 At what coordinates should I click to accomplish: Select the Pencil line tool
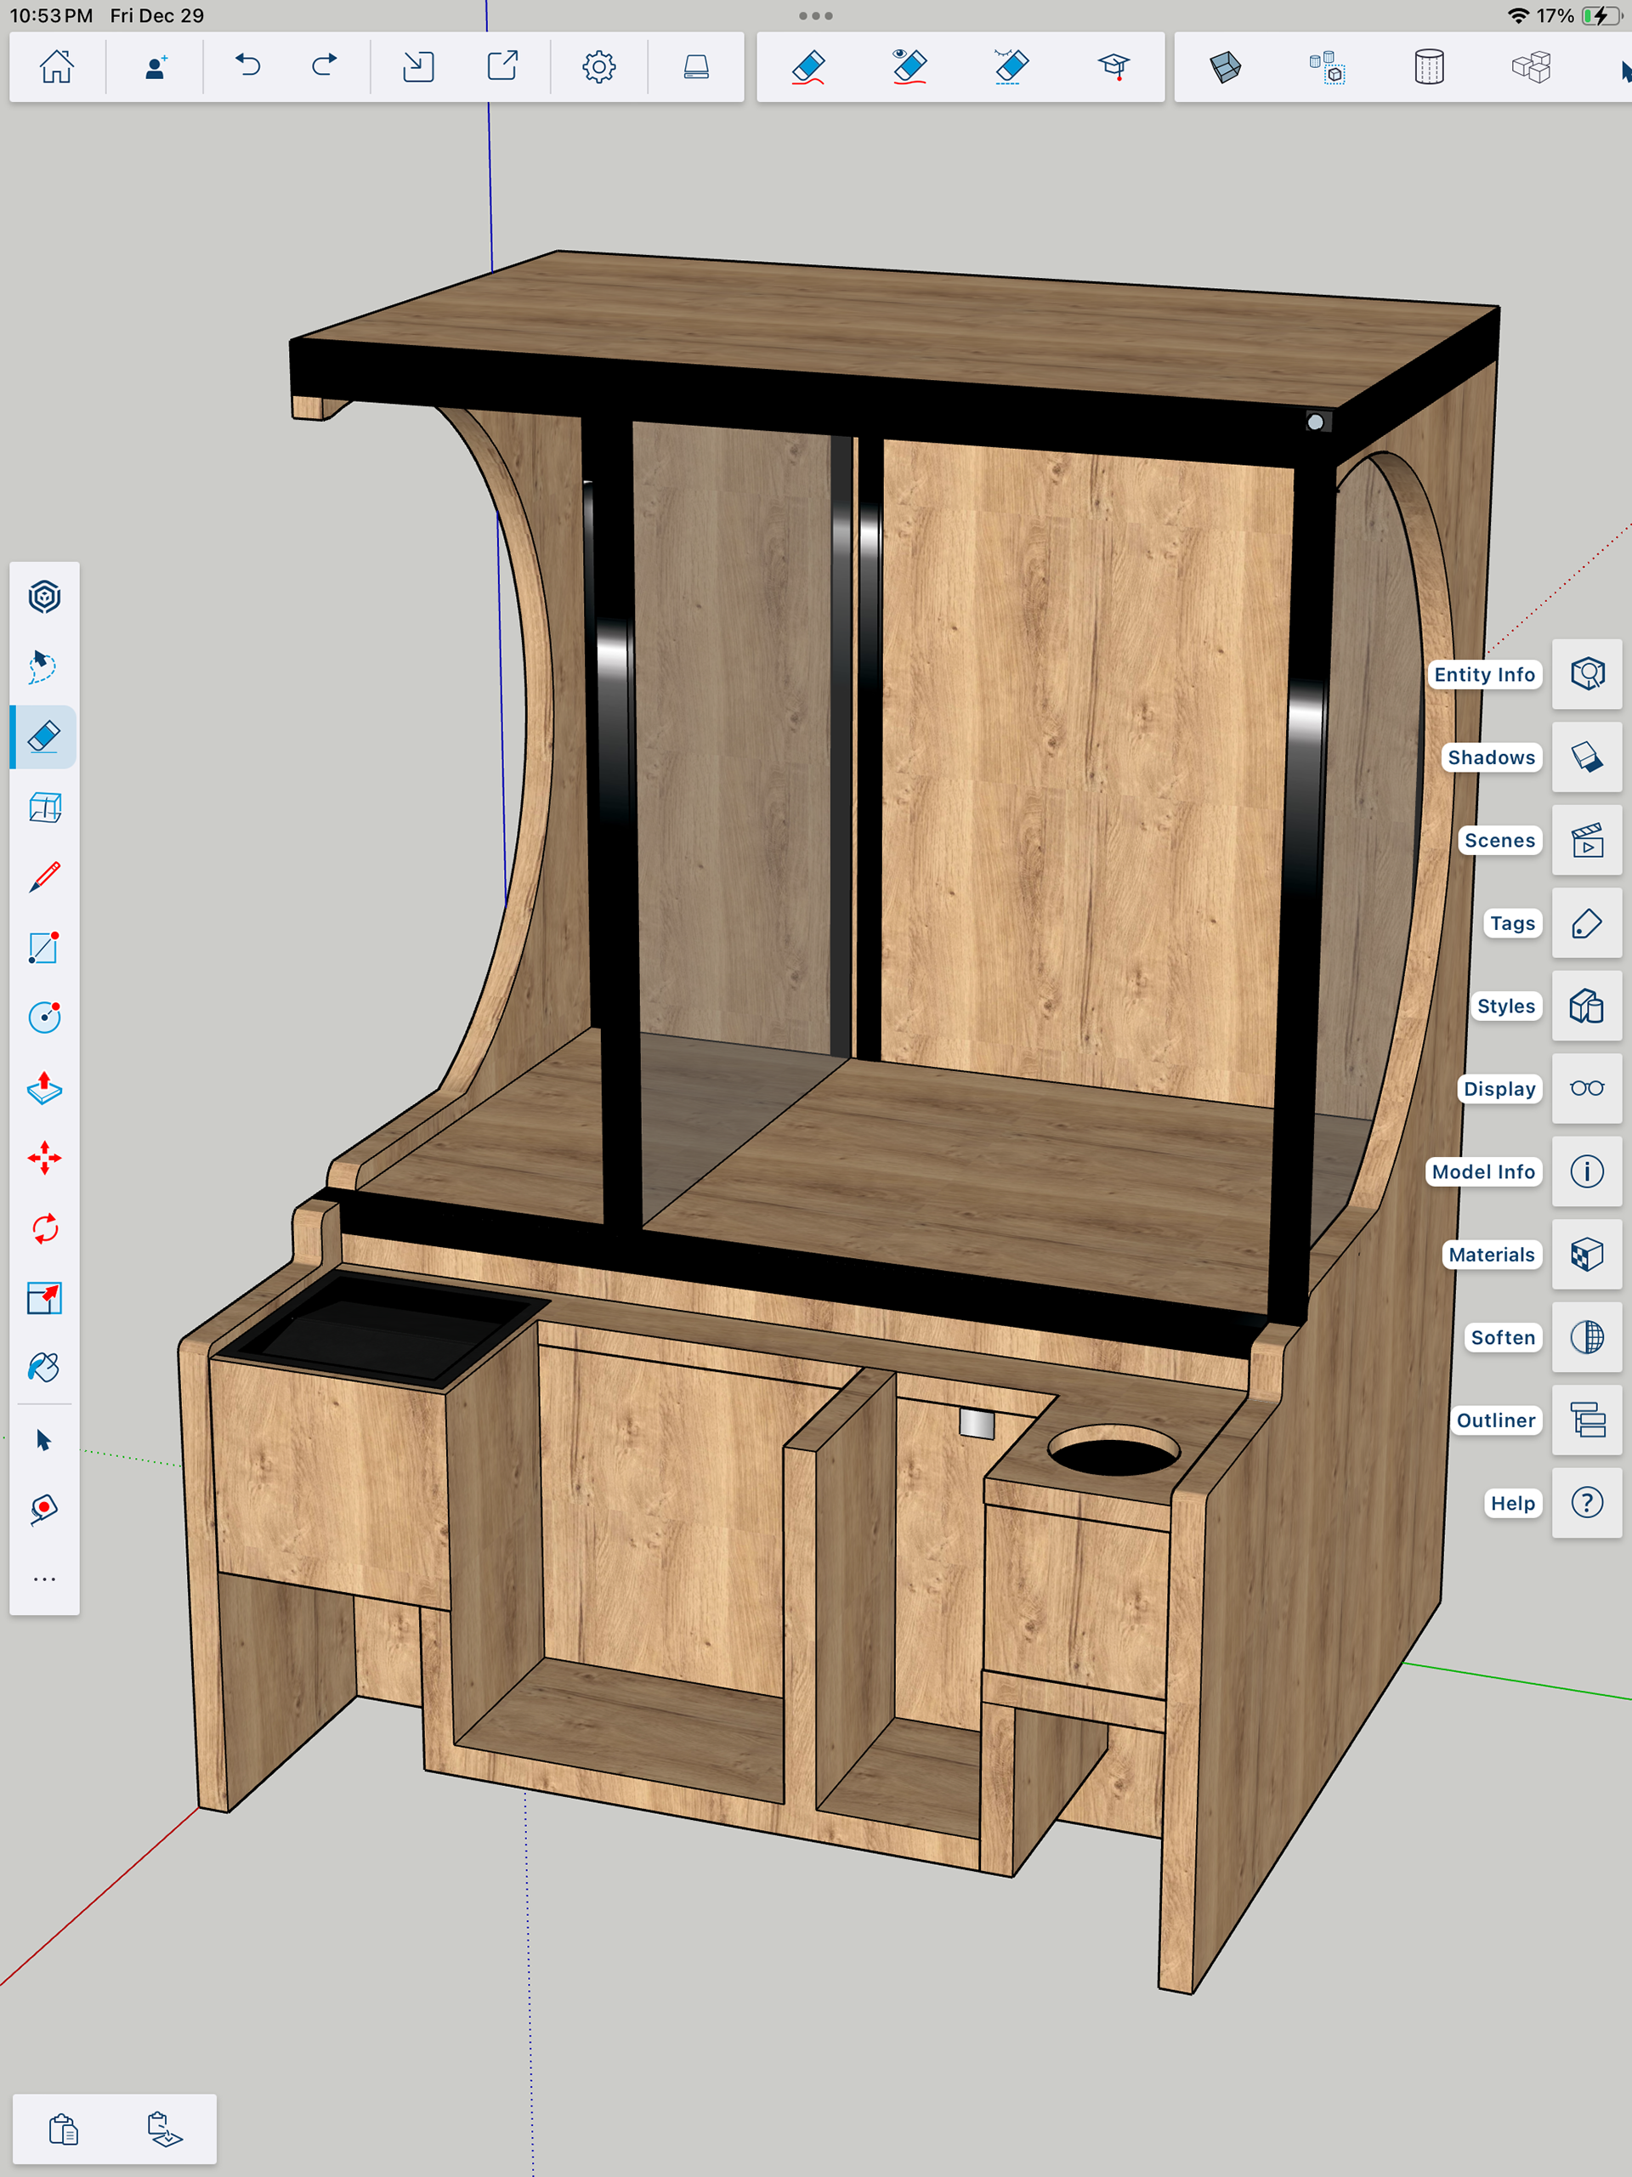44,877
